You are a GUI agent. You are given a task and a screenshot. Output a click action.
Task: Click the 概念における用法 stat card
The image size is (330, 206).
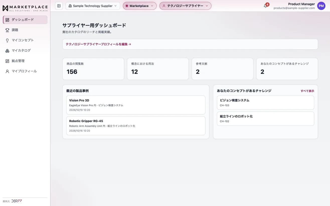[x=158, y=69]
